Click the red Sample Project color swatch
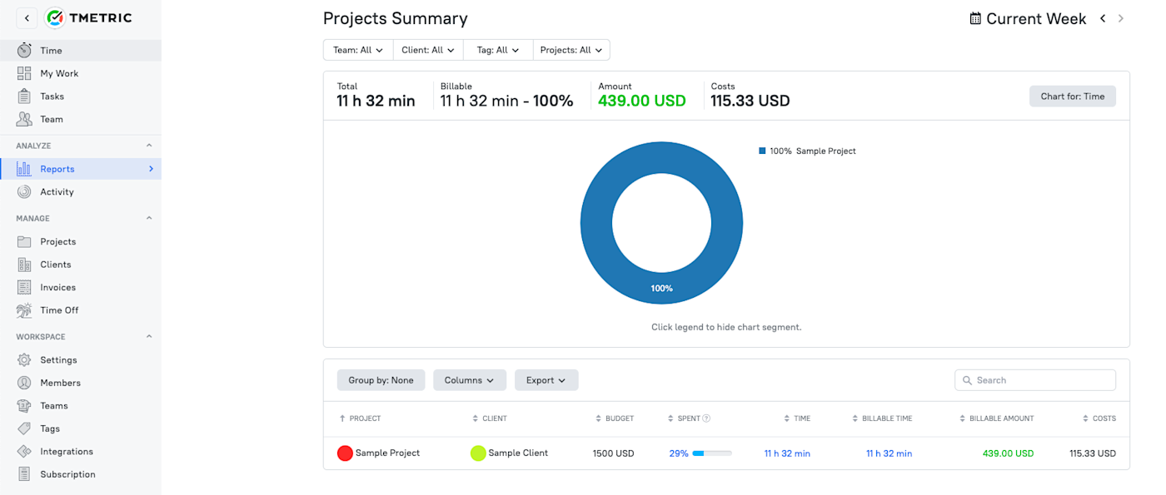The height and width of the screenshot is (495, 1166). pyautogui.click(x=345, y=453)
